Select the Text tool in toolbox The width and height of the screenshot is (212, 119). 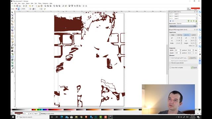12,51
